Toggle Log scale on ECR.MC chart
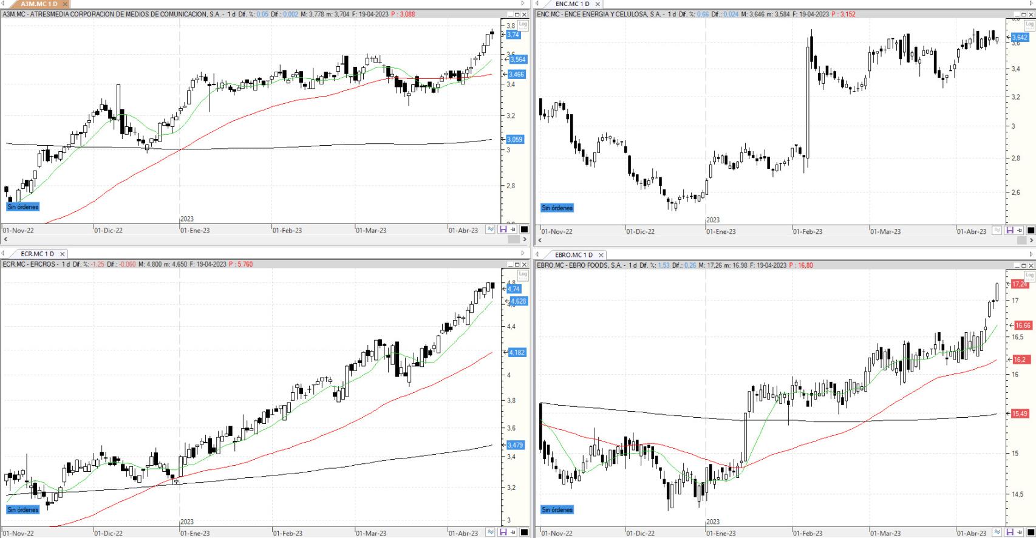The width and height of the screenshot is (1036, 538). 523,275
